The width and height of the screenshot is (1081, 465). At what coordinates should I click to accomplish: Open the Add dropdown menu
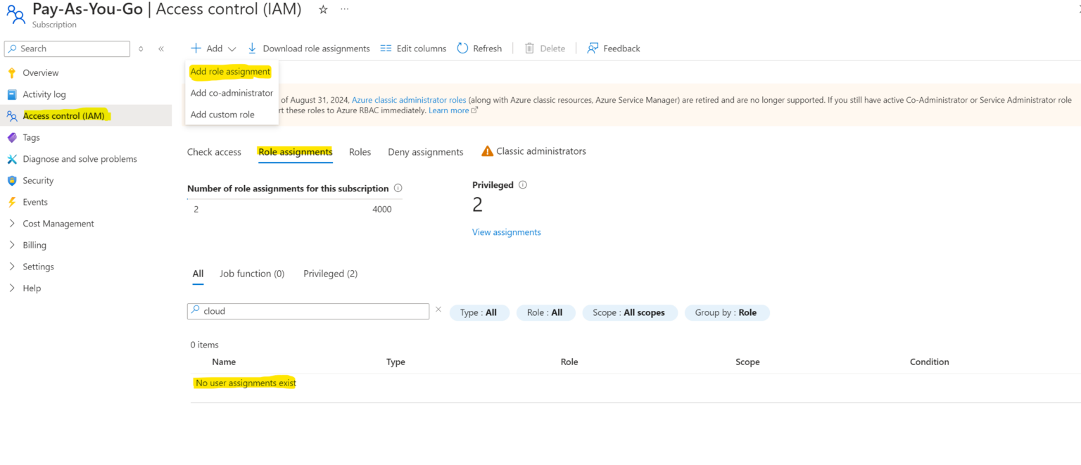pyautogui.click(x=213, y=48)
